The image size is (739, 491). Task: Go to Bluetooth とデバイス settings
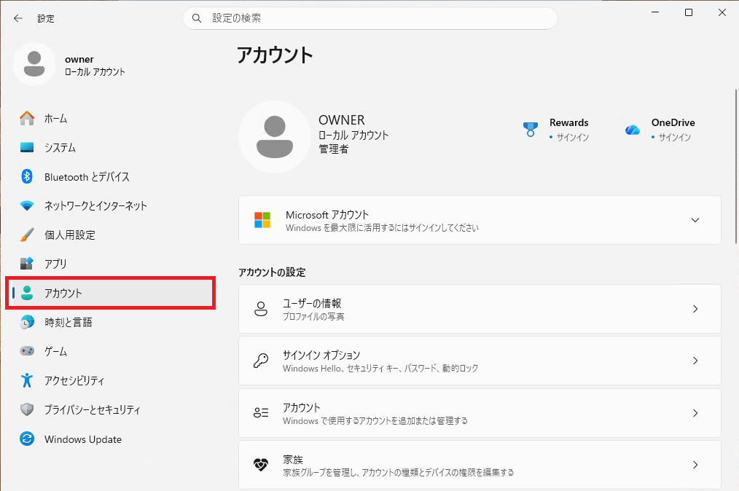point(110,177)
